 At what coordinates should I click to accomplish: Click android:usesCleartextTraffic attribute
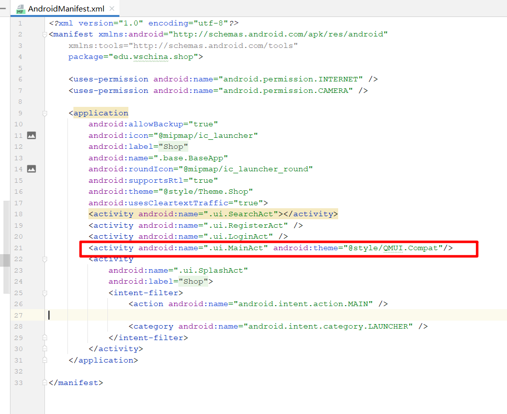coord(158,203)
